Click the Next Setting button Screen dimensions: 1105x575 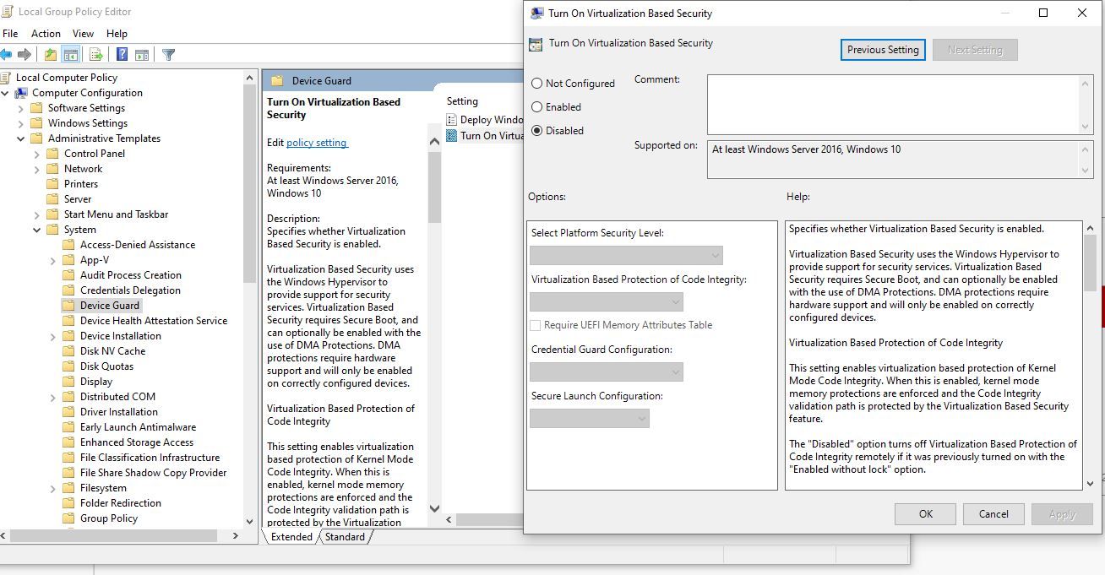(x=975, y=50)
